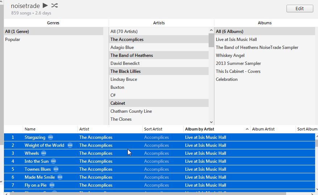
Task: Select The Accomplices in Artists list
Action: pos(159,40)
